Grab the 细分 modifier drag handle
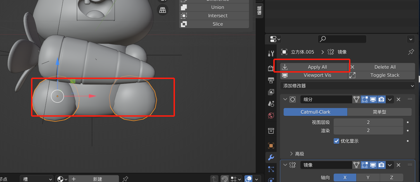420x182 pixels. pos(410,99)
